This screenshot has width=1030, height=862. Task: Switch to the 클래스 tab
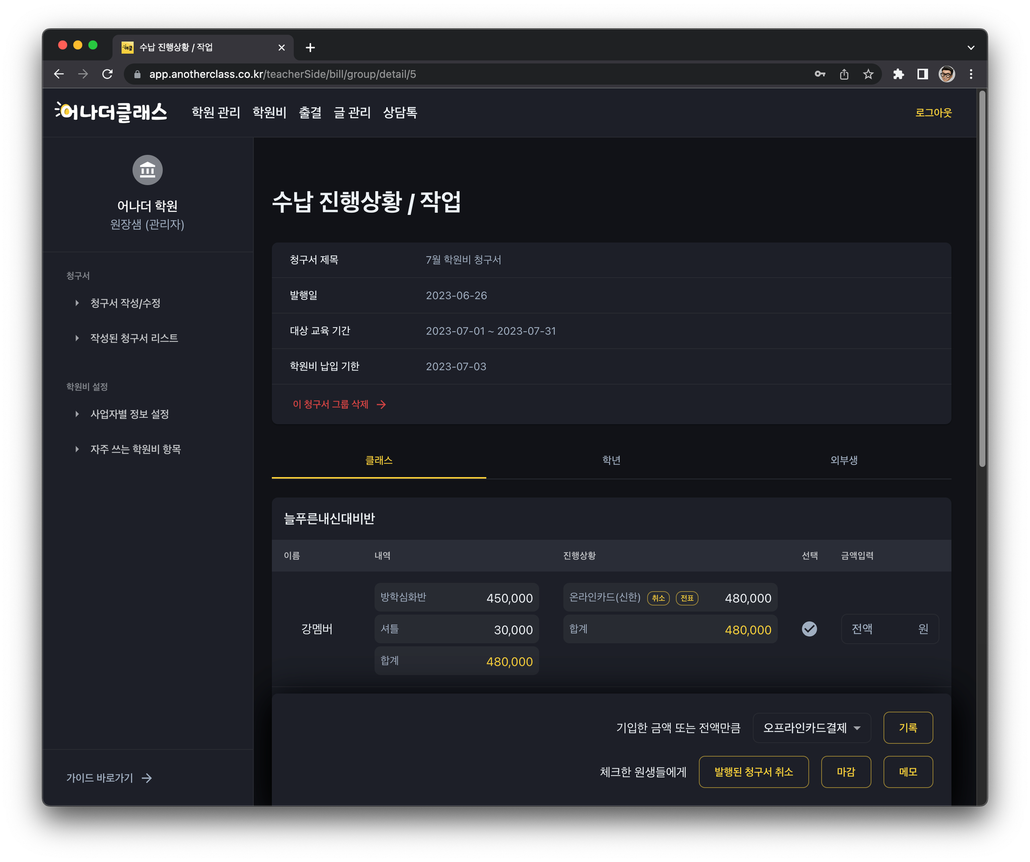tap(379, 460)
